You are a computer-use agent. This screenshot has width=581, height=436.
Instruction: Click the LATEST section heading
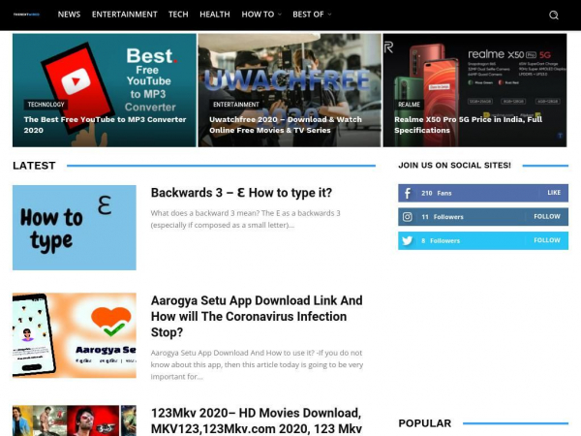(34, 166)
